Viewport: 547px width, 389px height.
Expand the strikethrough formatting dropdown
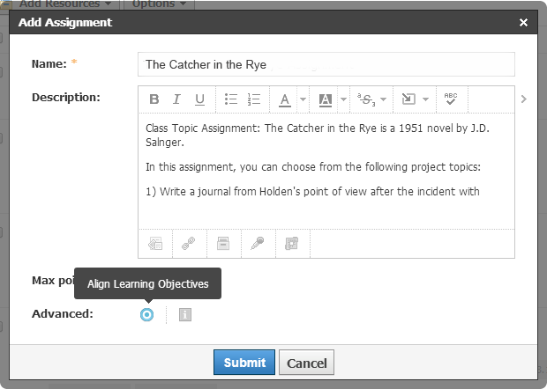pos(384,99)
